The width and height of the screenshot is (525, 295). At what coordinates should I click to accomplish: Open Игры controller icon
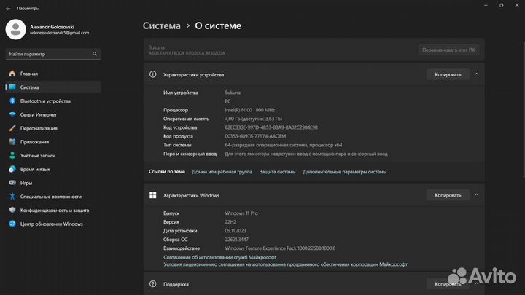(x=12, y=183)
